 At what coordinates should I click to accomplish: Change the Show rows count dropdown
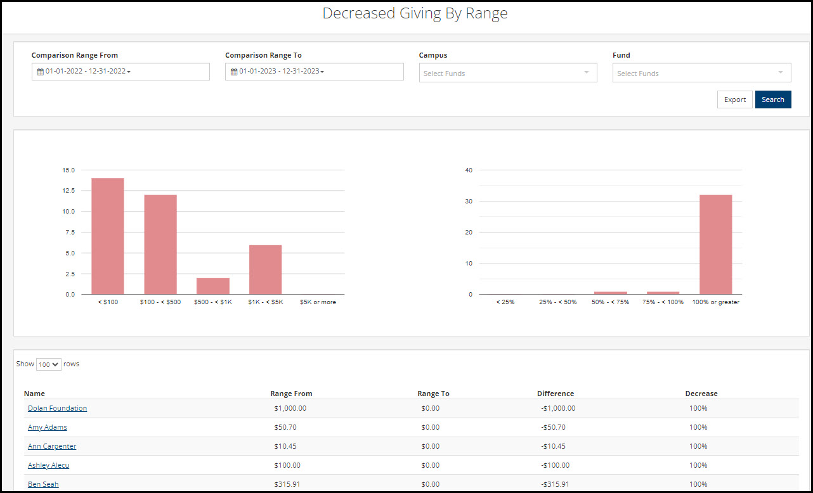[49, 364]
